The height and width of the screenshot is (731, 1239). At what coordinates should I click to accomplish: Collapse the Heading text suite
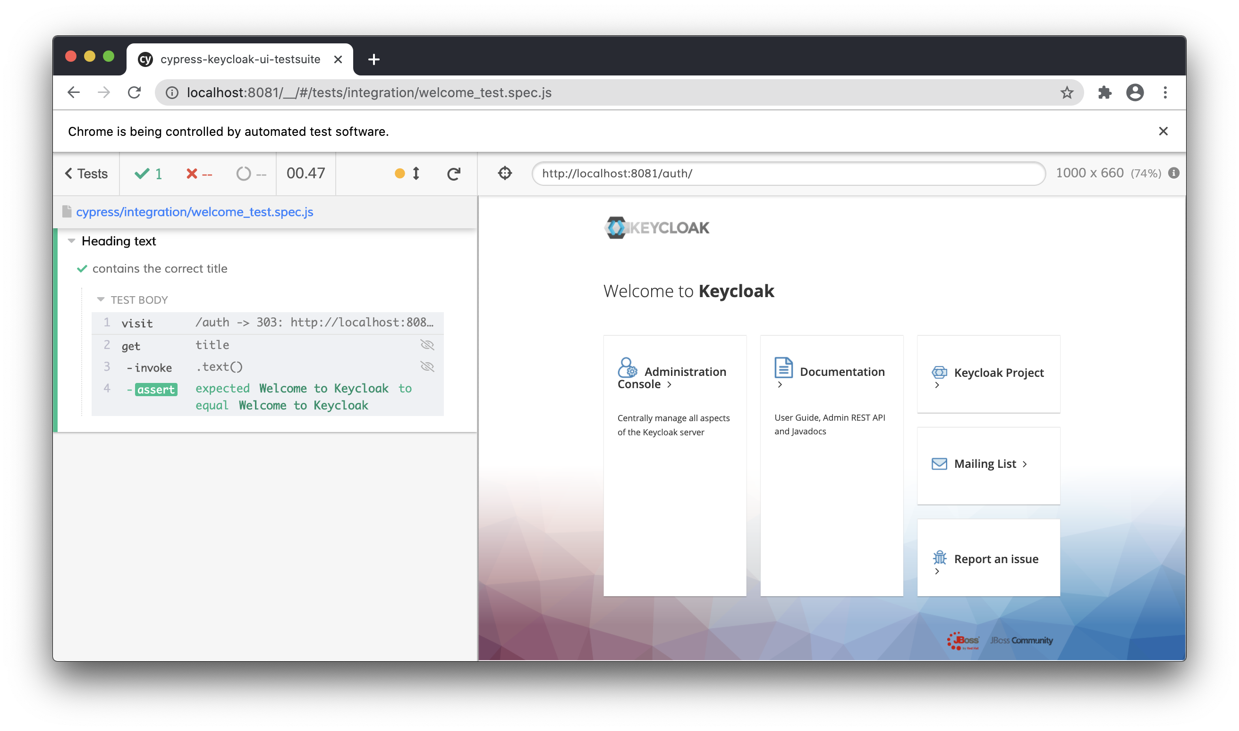pyautogui.click(x=71, y=241)
